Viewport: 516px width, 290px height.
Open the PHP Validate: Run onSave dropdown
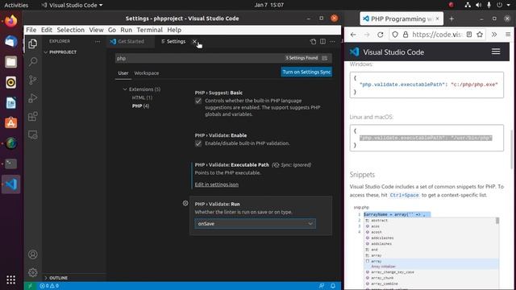click(255, 224)
